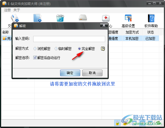The width and height of the screenshot is (165, 128).
Task: Click the disk drive toolbar icon
Action: pos(83,18)
